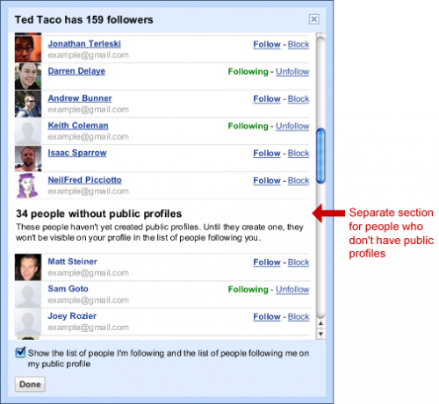Image resolution: width=439 pixels, height=404 pixels.
Task: Close the followers dialog with X icon
Action: pos(313,19)
